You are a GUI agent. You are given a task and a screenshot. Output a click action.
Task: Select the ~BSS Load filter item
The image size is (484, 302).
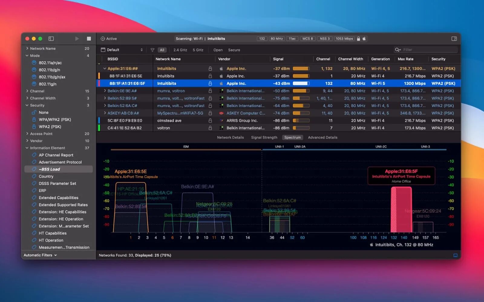coord(58,169)
